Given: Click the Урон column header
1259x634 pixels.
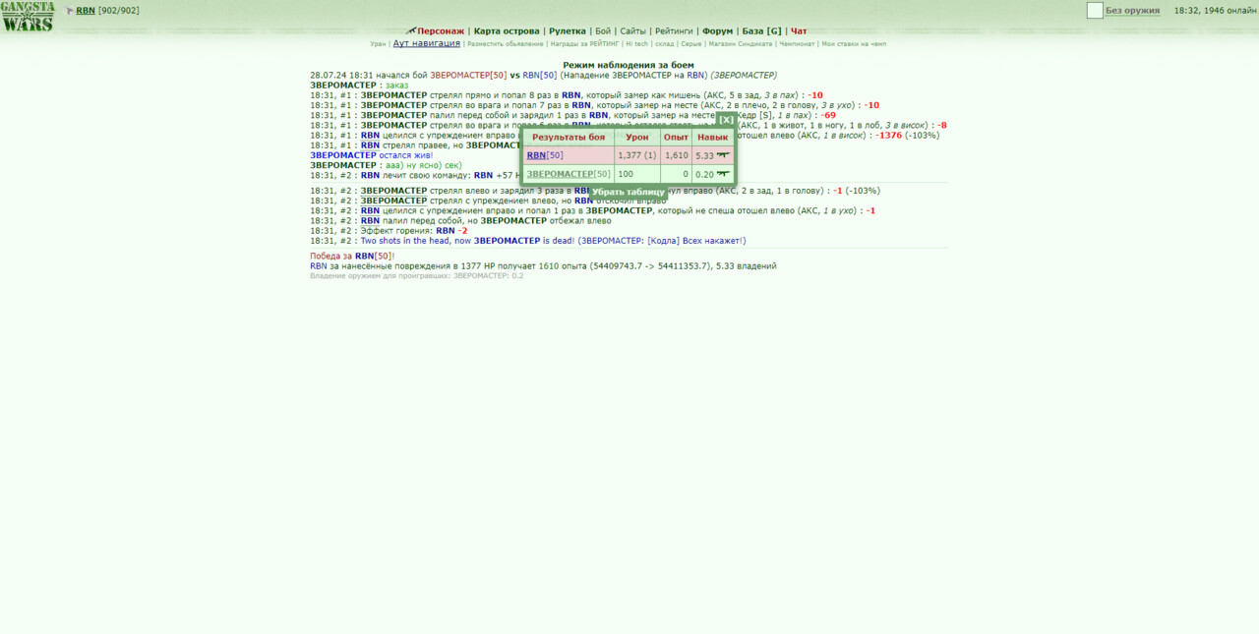Looking at the screenshot, I should coord(637,138).
